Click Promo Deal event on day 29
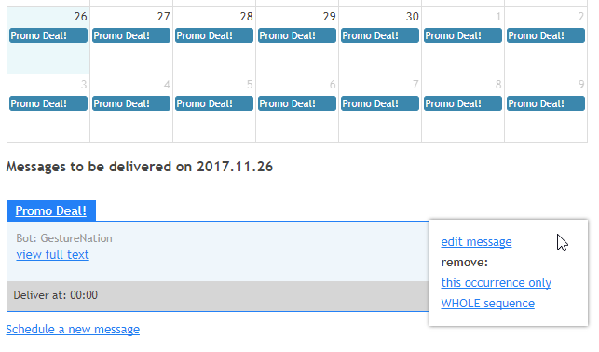 tap(297, 35)
